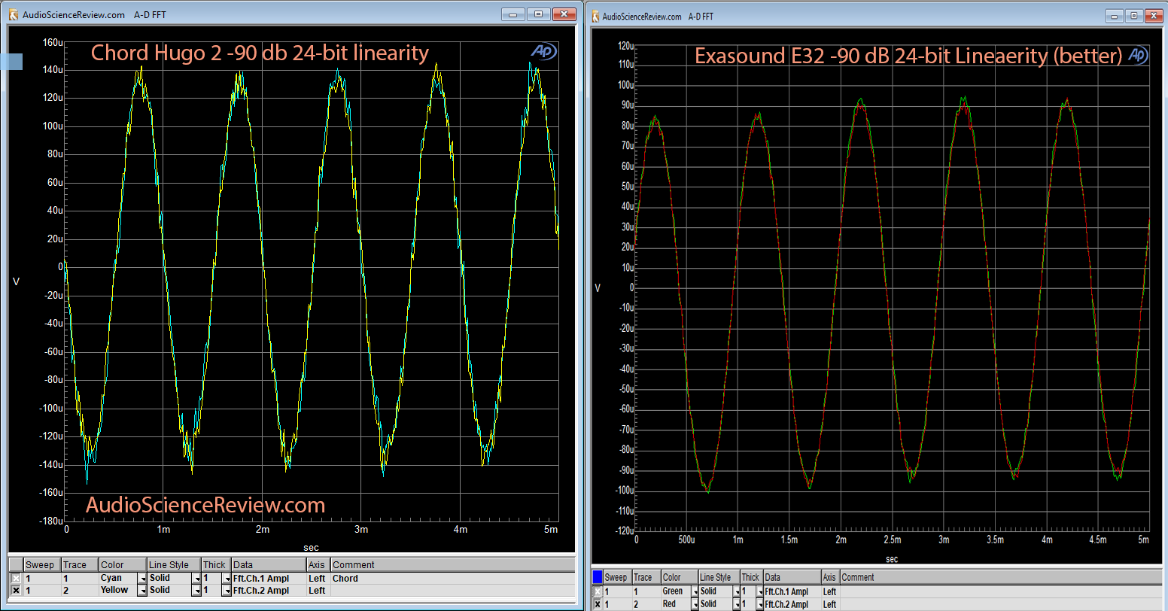Select 'Fft.Ch.2 Ampl' cell in Chord legend
Image resolution: width=1168 pixels, height=611 pixels.
(269, 591)
